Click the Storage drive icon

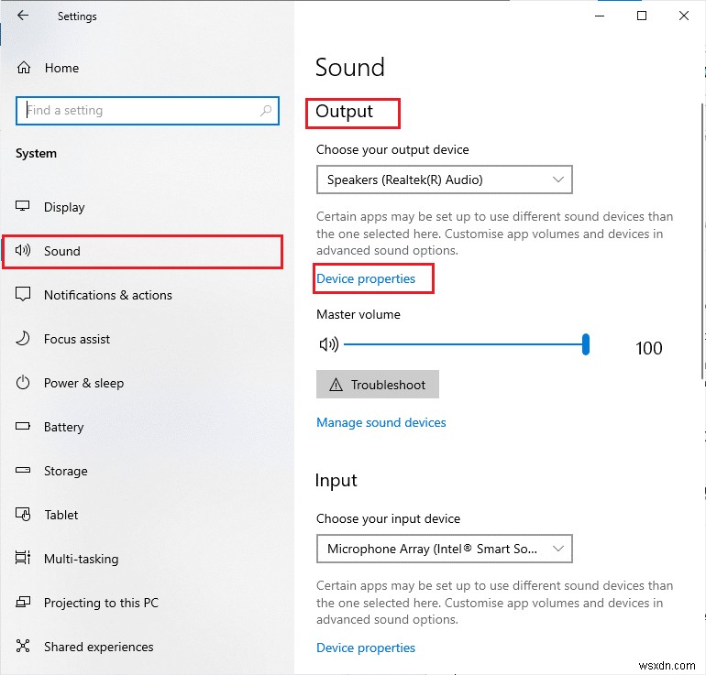24,471
